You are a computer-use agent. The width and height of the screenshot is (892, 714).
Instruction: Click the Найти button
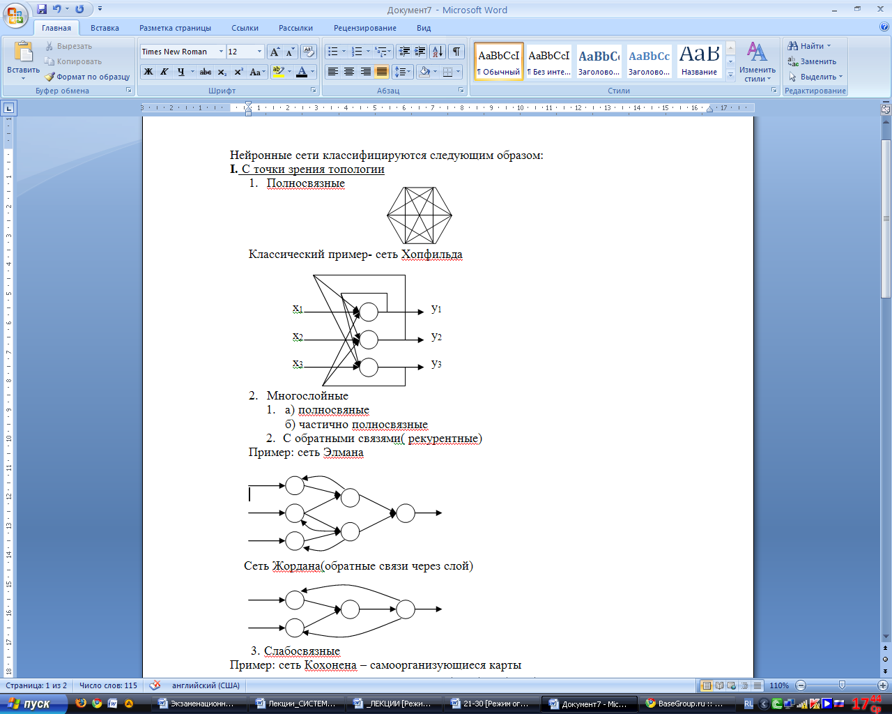pyautogui.click(x=809, y=46)
